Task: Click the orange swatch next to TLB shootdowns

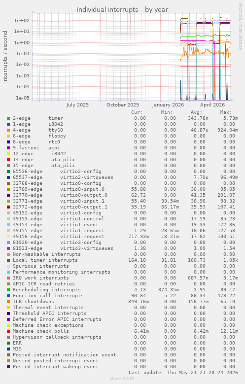Action: (8, 302)
